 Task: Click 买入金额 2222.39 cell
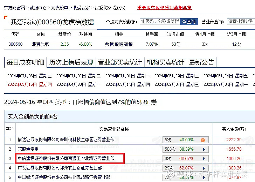[234, 140]
